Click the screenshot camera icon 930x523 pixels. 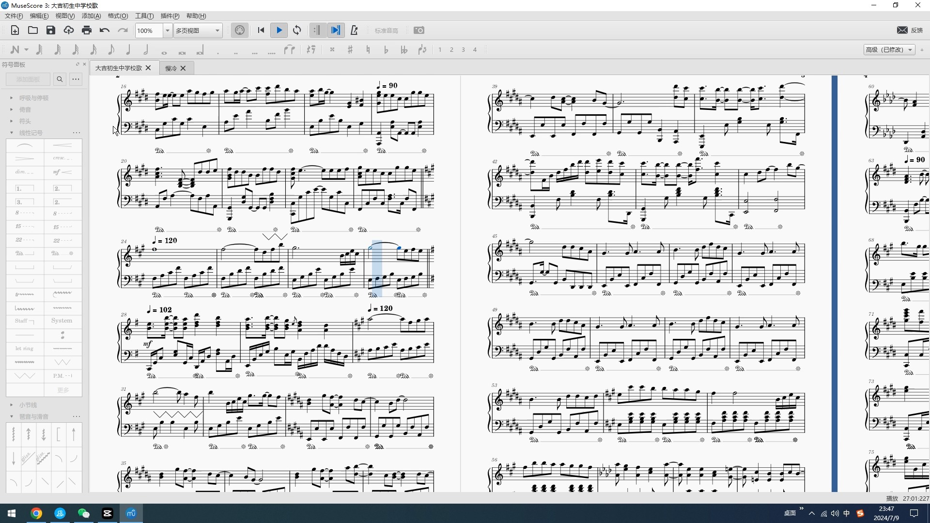[419, 31]
